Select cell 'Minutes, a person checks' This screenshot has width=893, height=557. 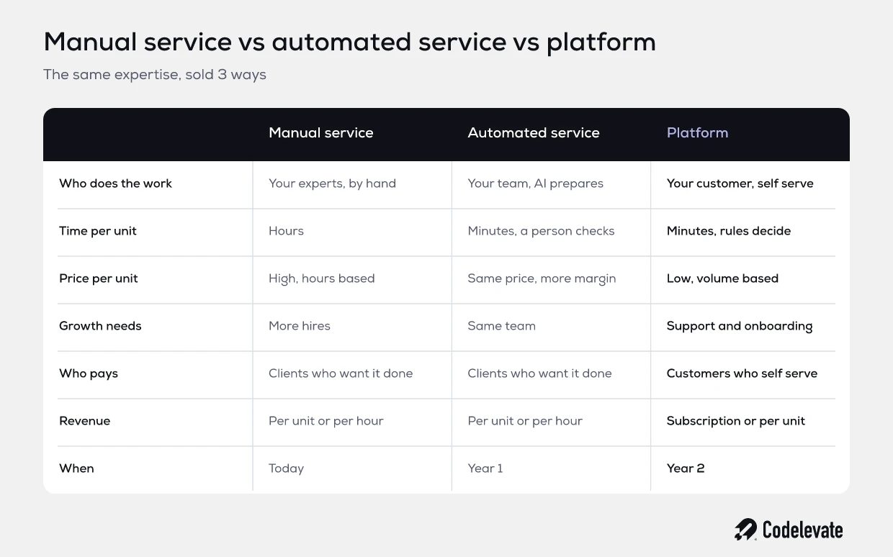(x=542, y=231)
